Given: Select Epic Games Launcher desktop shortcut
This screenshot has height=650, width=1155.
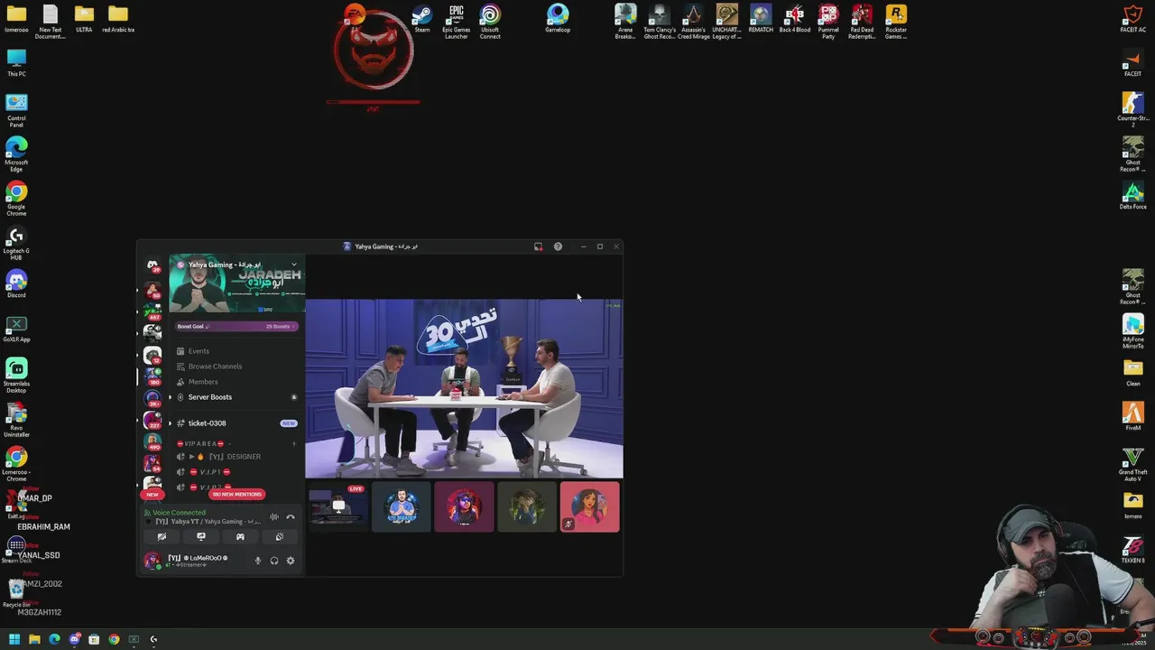Looking at the screenshot, I should coord(457,22).
